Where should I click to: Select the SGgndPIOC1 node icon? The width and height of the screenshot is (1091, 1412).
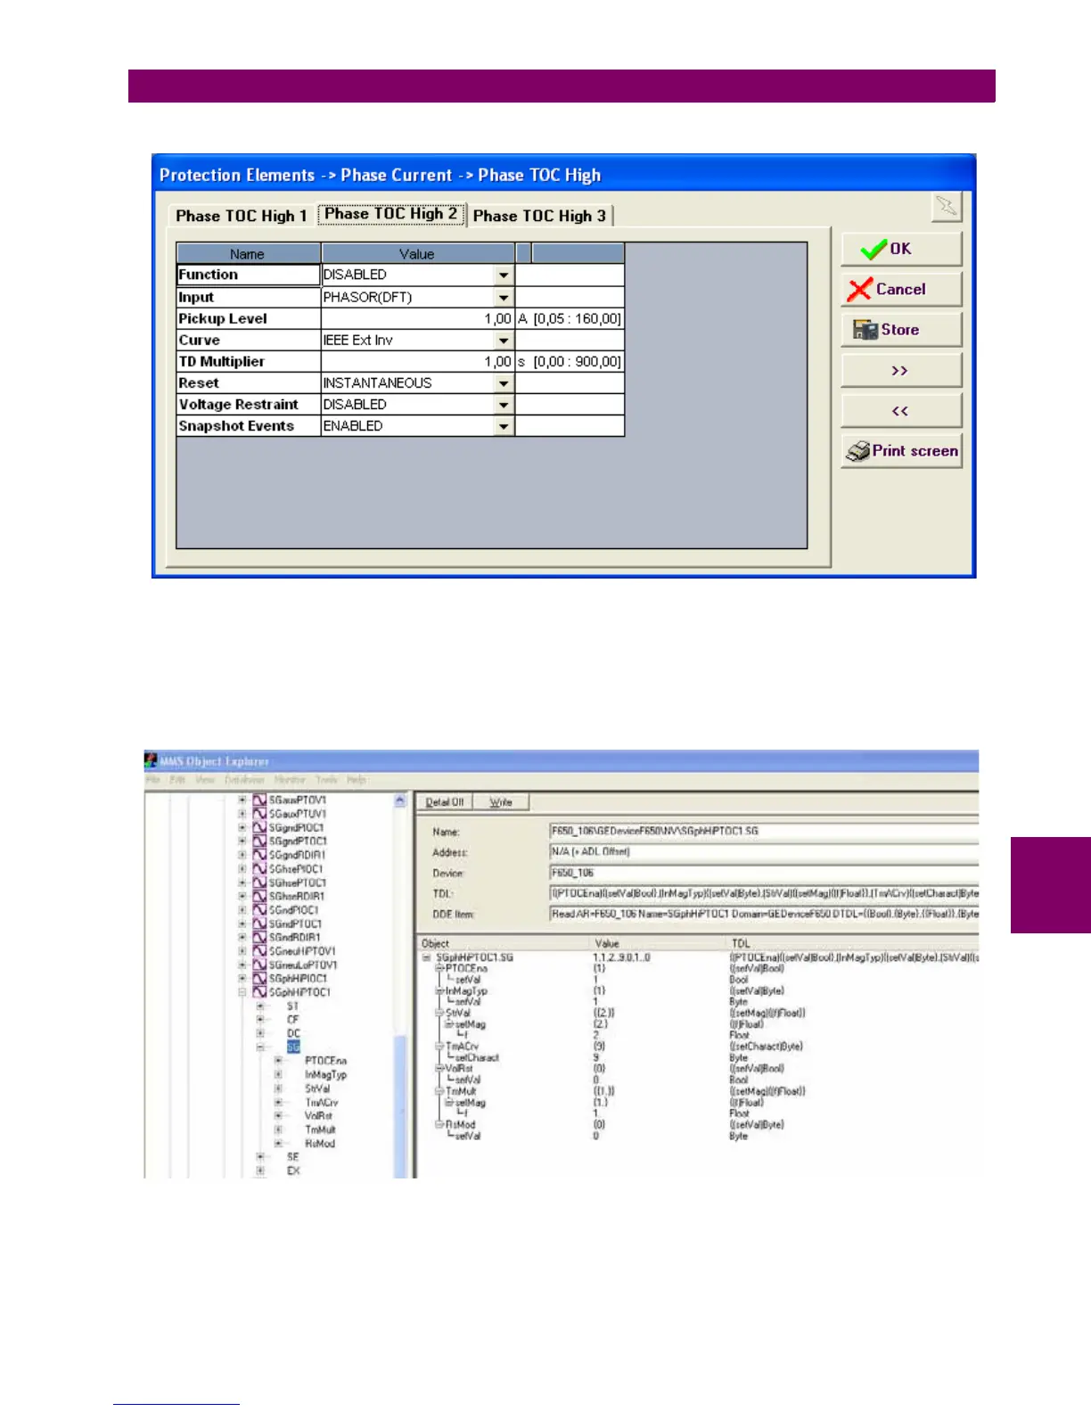coord(259,827)
